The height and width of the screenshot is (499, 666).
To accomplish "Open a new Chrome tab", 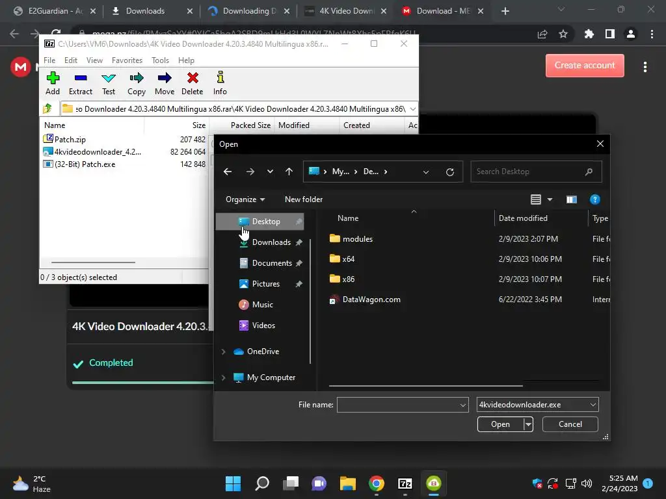I will pos(505,11).
